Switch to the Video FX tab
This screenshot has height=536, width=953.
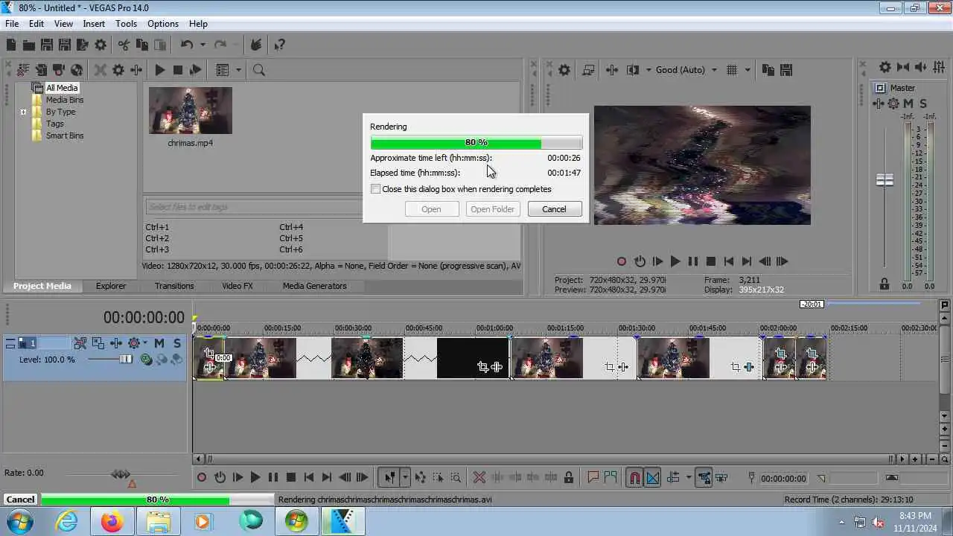pos(238,286)
